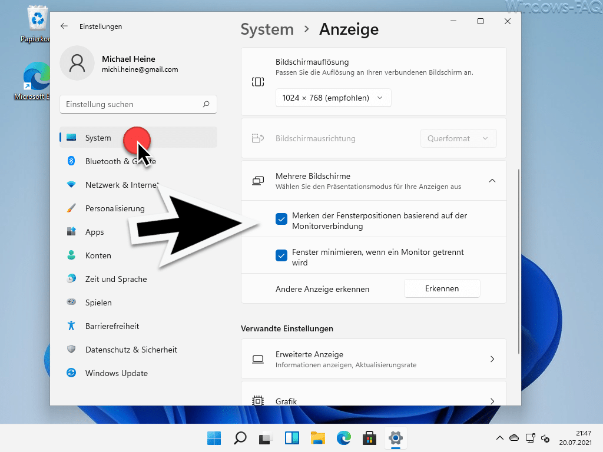Open Barrierefreiheit settings
This screenshot has height=452, width=603.
click(138, 326)
